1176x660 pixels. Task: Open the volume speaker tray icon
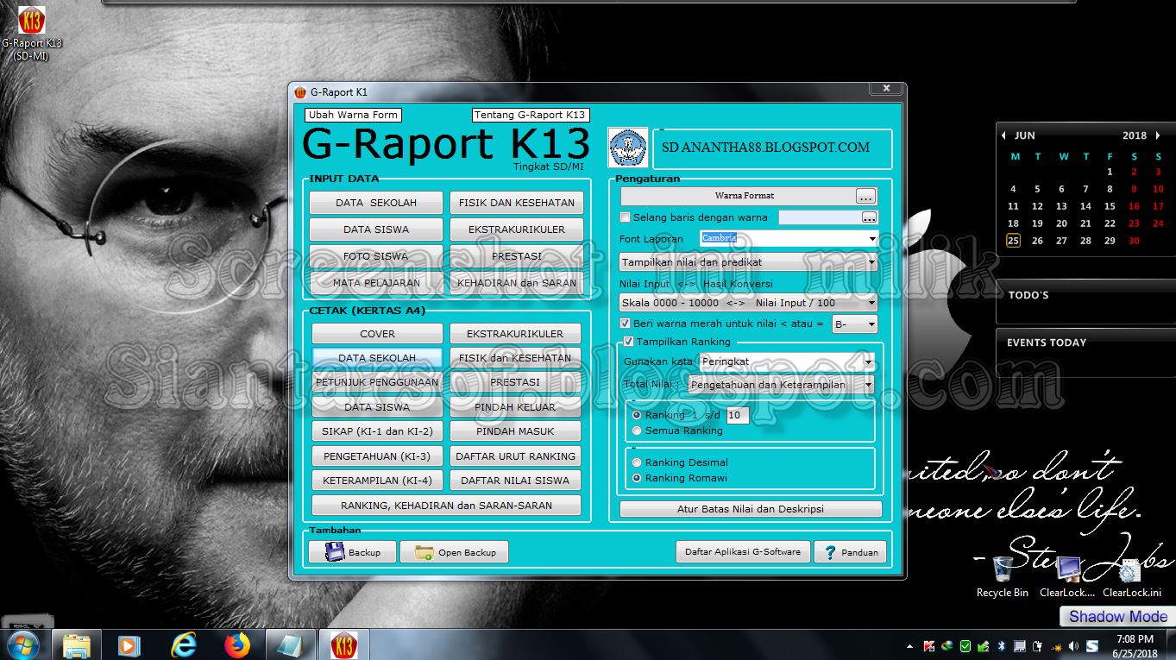tap(1073, 645)
